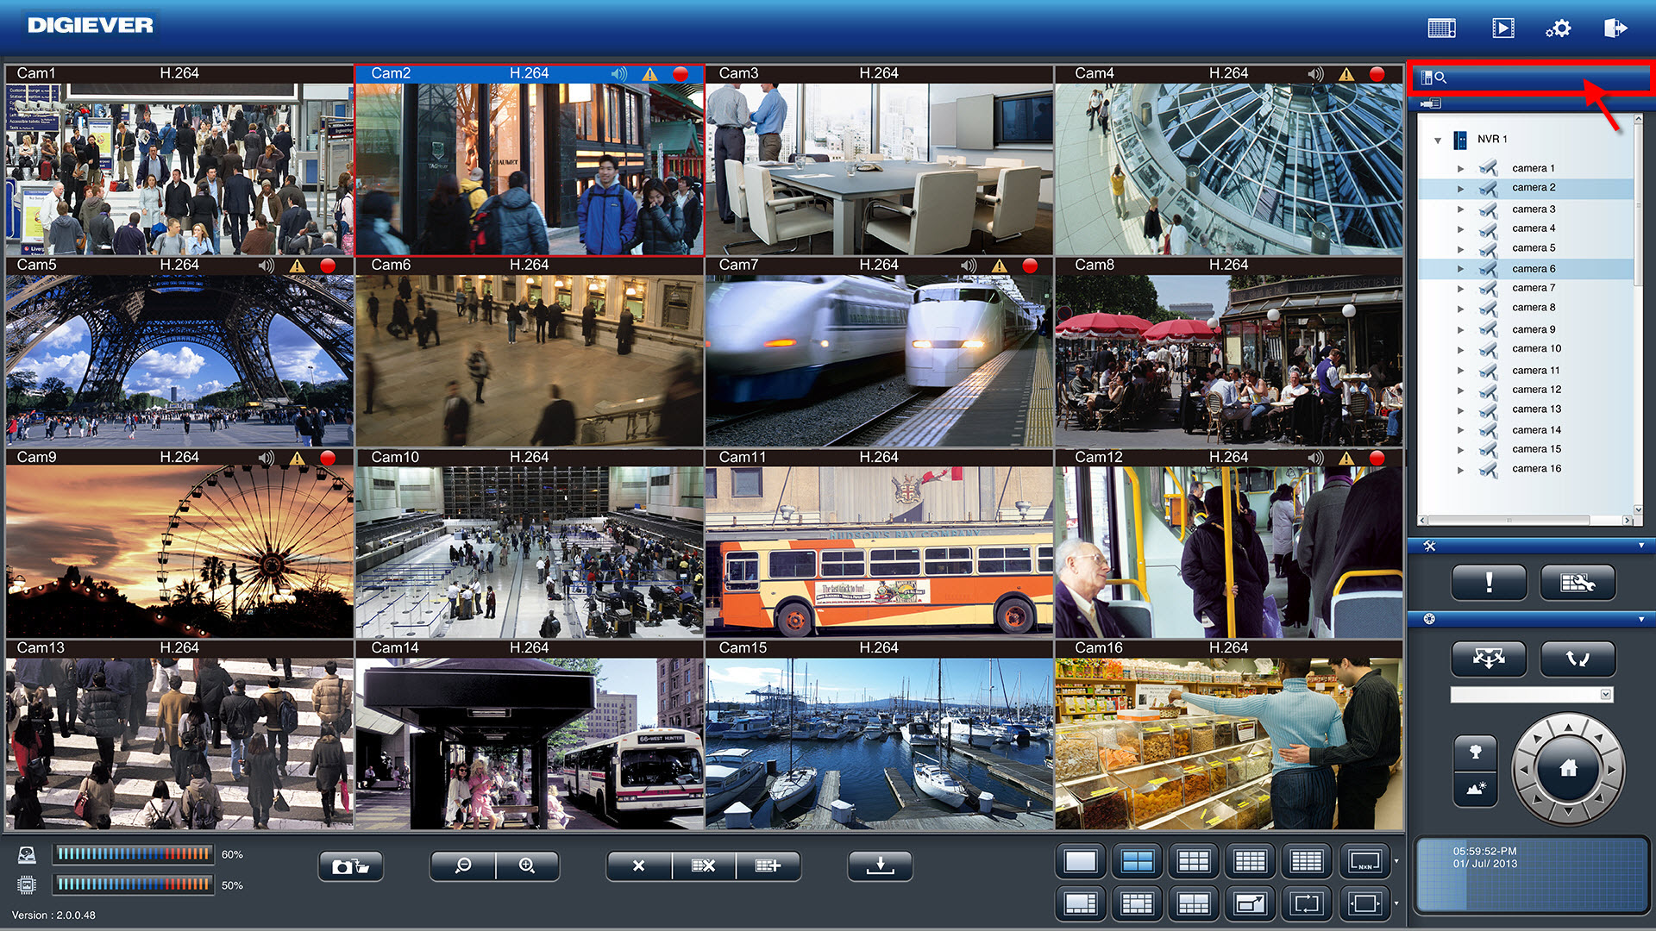Select camera 10 in device list
This screenshot has height=931, width=1656.
(x=1536, y=349)
